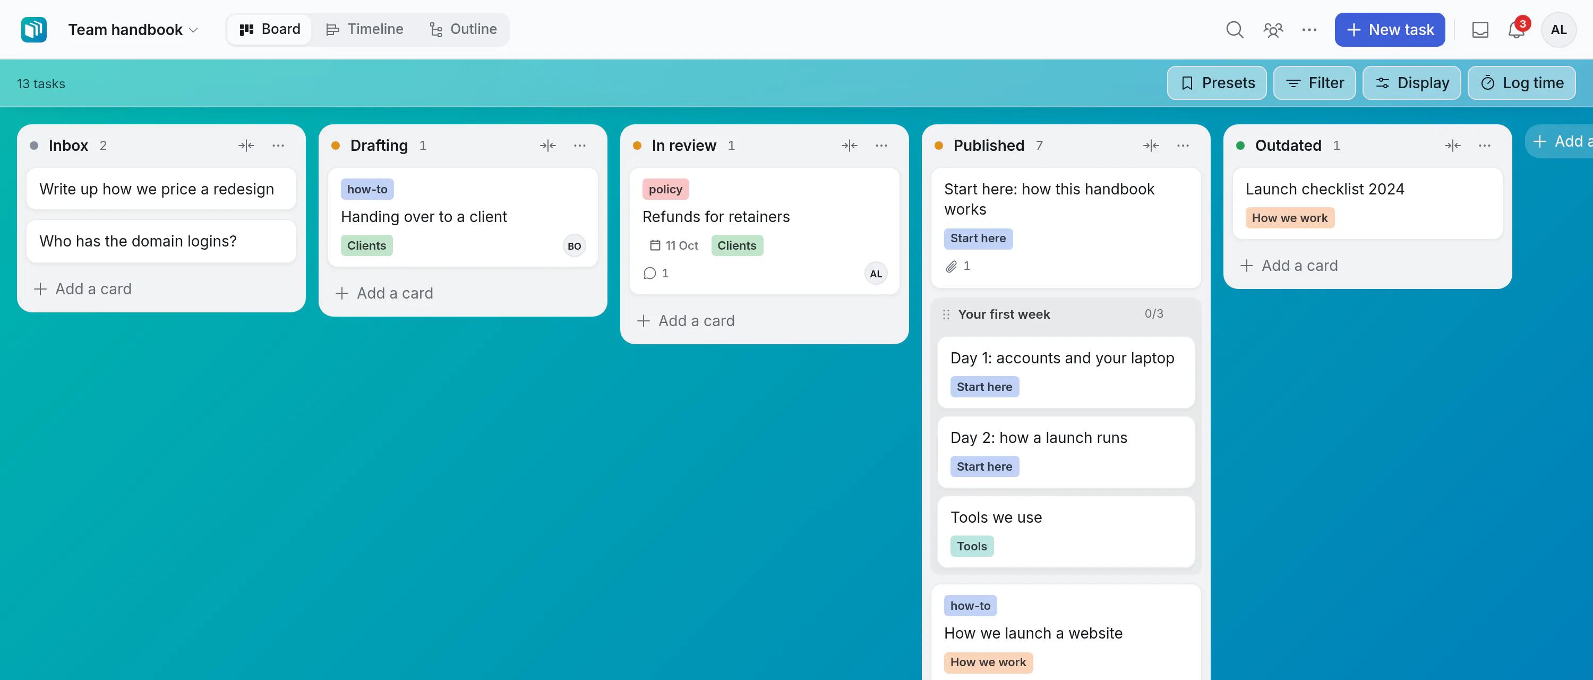1593x680 pixels.
Task: Collapse the Published column
Action: click(x=1151, y=146)
